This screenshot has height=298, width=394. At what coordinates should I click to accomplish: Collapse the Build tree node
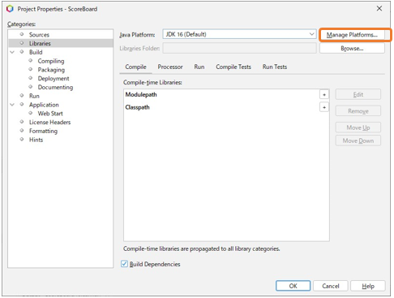[x=12, y=52]
